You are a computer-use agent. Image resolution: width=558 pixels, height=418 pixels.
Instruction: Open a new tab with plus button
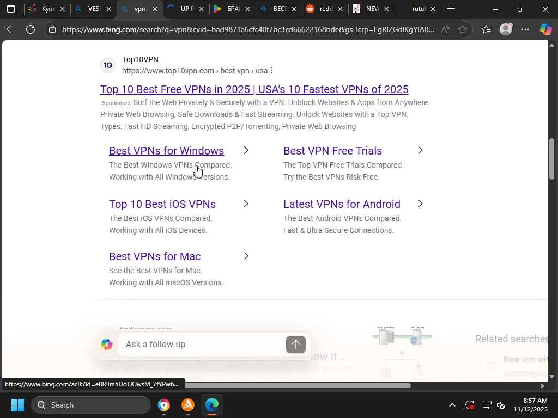[x=451, y=9]
